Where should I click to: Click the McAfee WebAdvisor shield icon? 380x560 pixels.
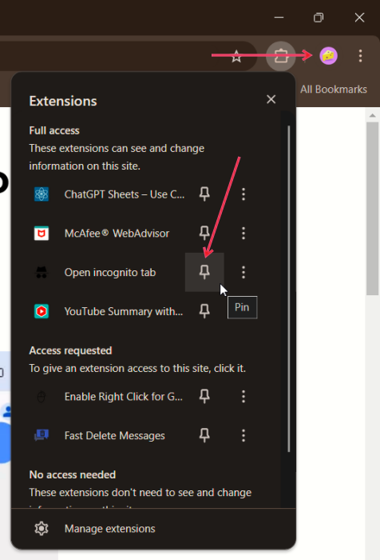(x=42, y=234)
